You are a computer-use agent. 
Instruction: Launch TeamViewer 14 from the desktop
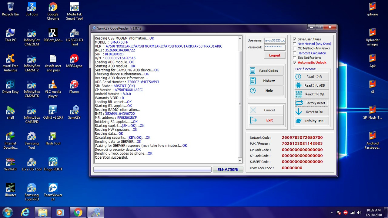click(53, 192)
